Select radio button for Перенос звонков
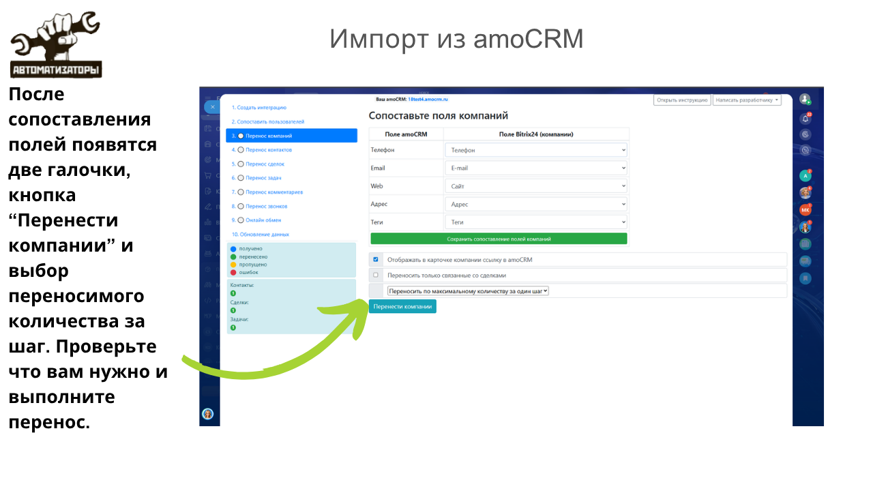873x491 pixels. pos(240,206)
